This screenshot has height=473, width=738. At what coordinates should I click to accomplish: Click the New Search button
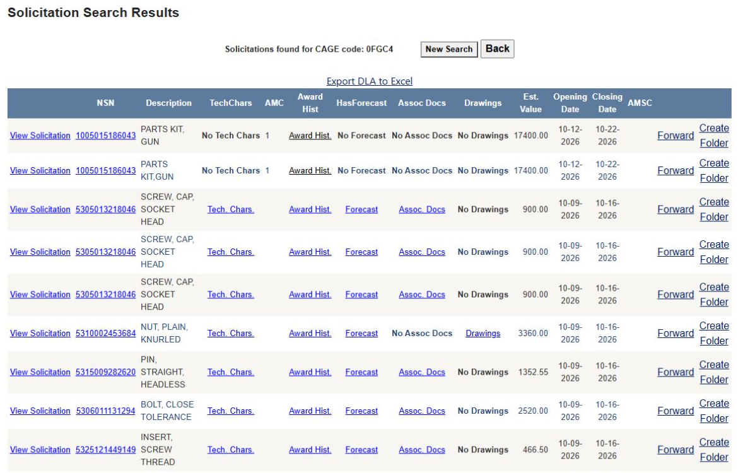[449, 49]
